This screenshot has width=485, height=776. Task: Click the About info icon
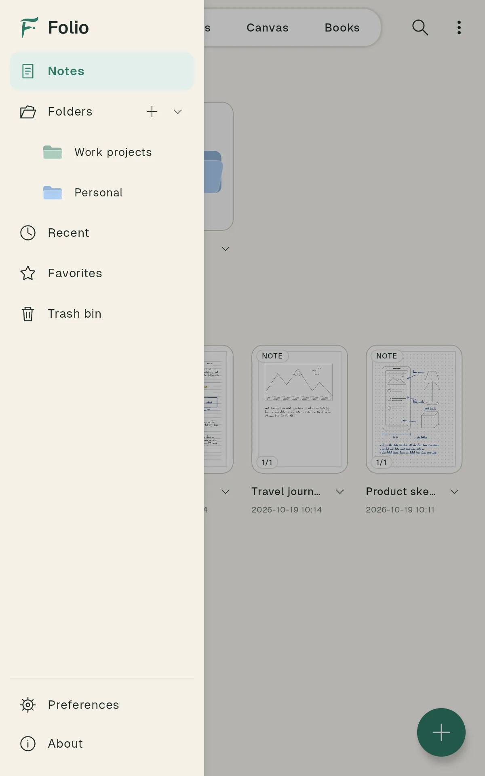click(x=28, y=744)
